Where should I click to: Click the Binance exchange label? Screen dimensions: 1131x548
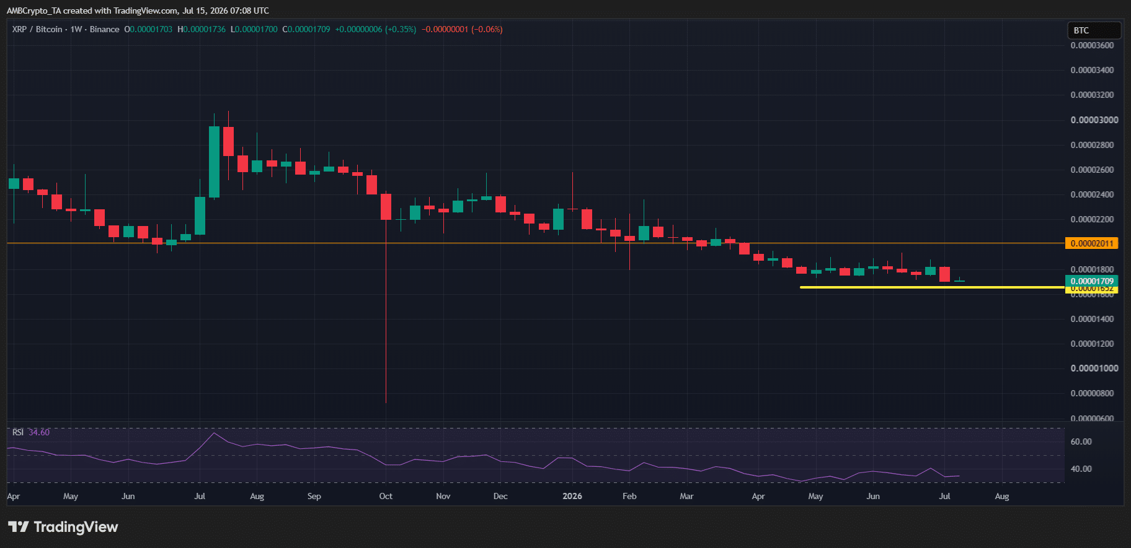(104, 29)
